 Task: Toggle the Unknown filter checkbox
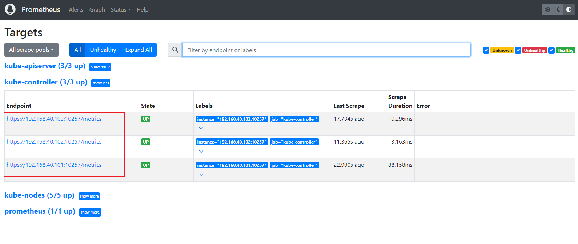tap(486, 50)
